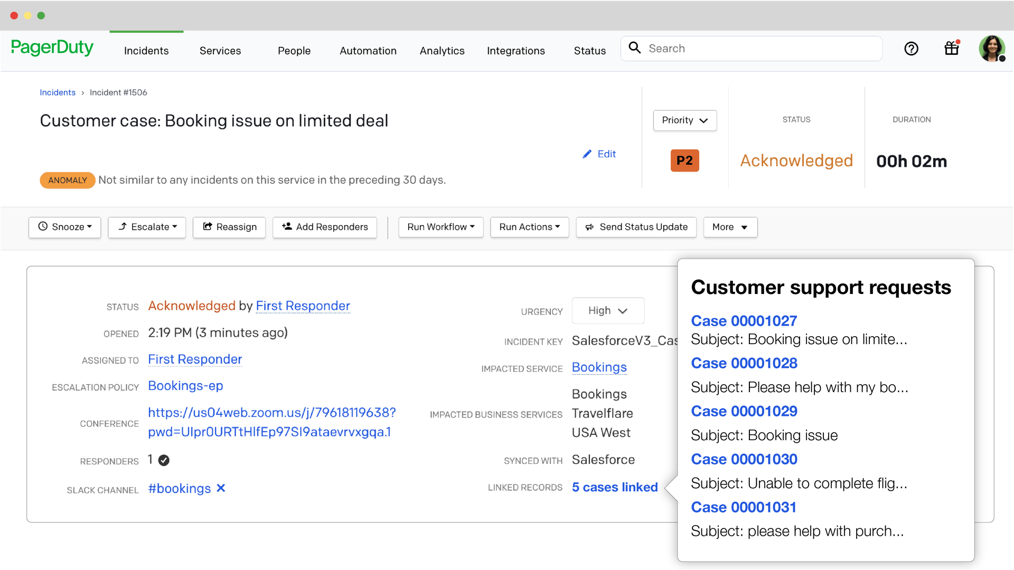Open the help question mark icon

pos(911,49)
